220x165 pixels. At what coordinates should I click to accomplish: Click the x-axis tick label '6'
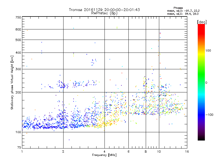[128, 152]
